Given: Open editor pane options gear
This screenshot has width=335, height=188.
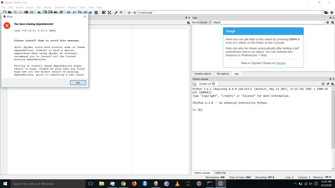Looking at the screenshot, I should (x=188, y=23).
